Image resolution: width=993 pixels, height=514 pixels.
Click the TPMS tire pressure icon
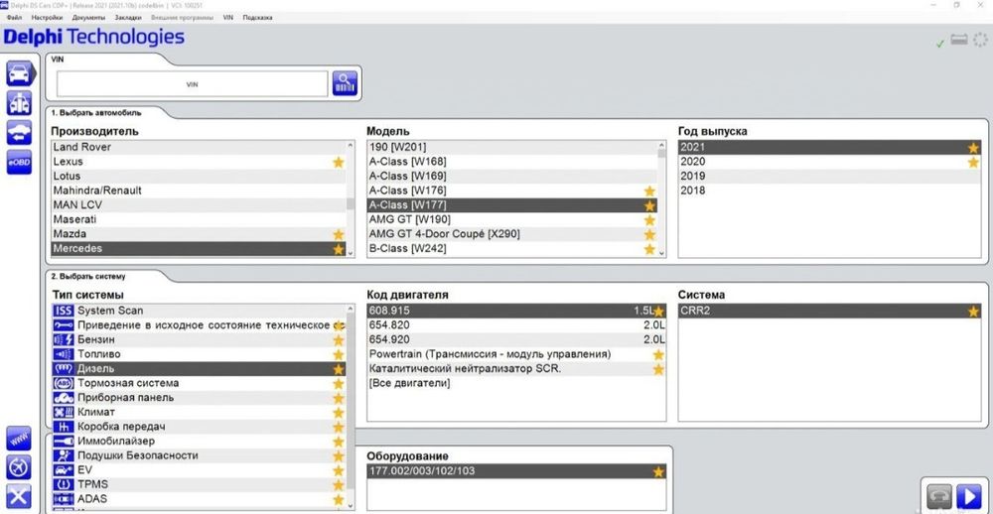click(63, 485)
